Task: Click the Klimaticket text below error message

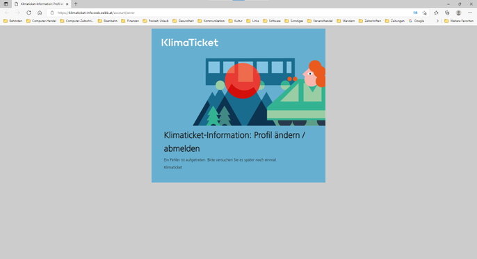Action: coord(172,167)
